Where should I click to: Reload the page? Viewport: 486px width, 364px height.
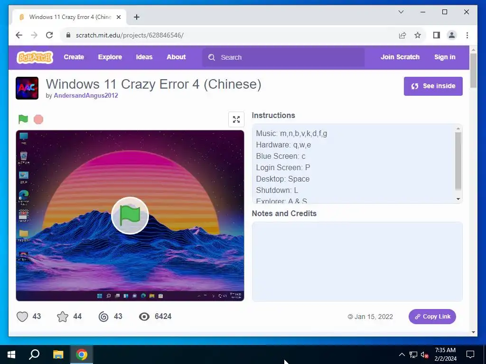[x=49, y=35]
